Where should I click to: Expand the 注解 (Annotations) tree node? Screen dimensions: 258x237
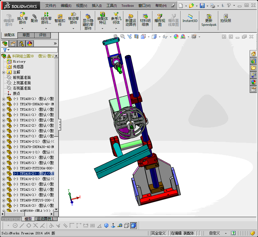pyautogui.click(x=4, y=72)
